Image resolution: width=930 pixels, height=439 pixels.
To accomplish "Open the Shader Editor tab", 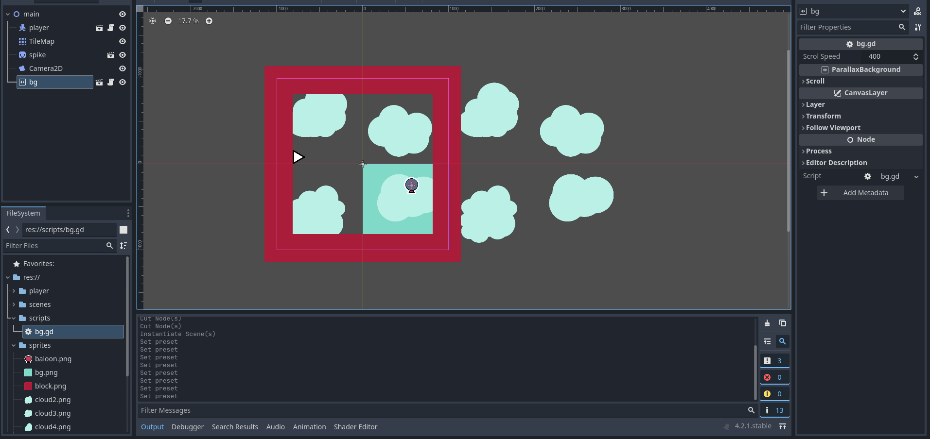I will pos(355,427).
